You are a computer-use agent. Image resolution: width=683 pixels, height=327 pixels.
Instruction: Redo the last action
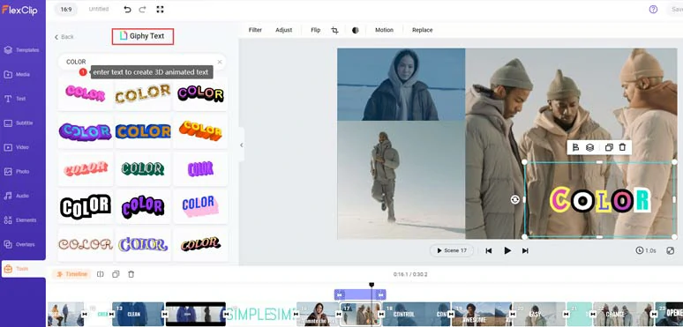(x=142, y=9)
